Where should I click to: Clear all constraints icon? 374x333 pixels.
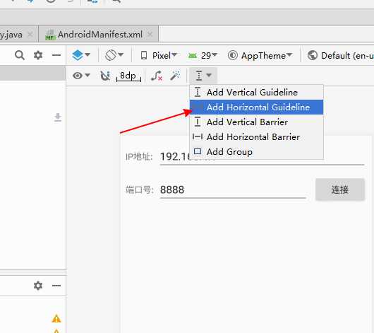pos(157,76)
